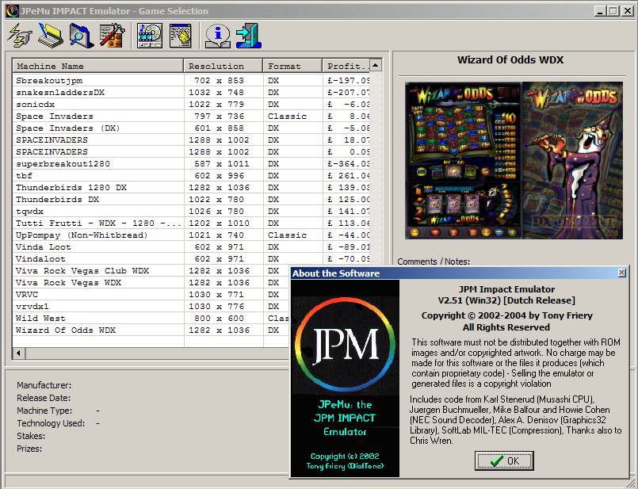
Task: Select the Tutti Frutti - WDX - 1280 row
Action: click(x=191, y=223)
